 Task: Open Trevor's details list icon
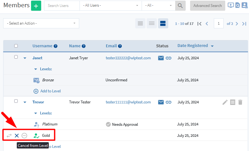point(233,102)
